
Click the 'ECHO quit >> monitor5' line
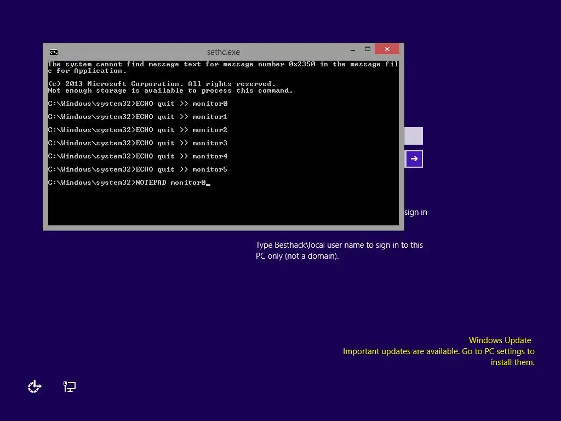pyautogui.click(x=138, y=169)
